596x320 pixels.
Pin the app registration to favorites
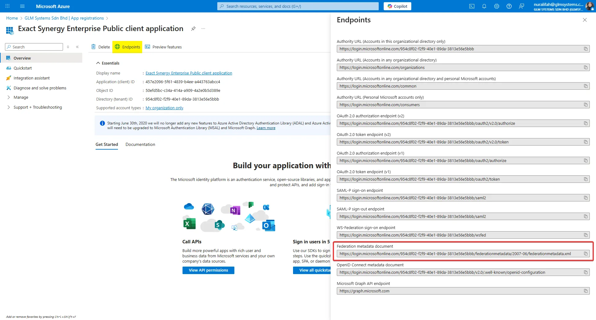(193, 29)
